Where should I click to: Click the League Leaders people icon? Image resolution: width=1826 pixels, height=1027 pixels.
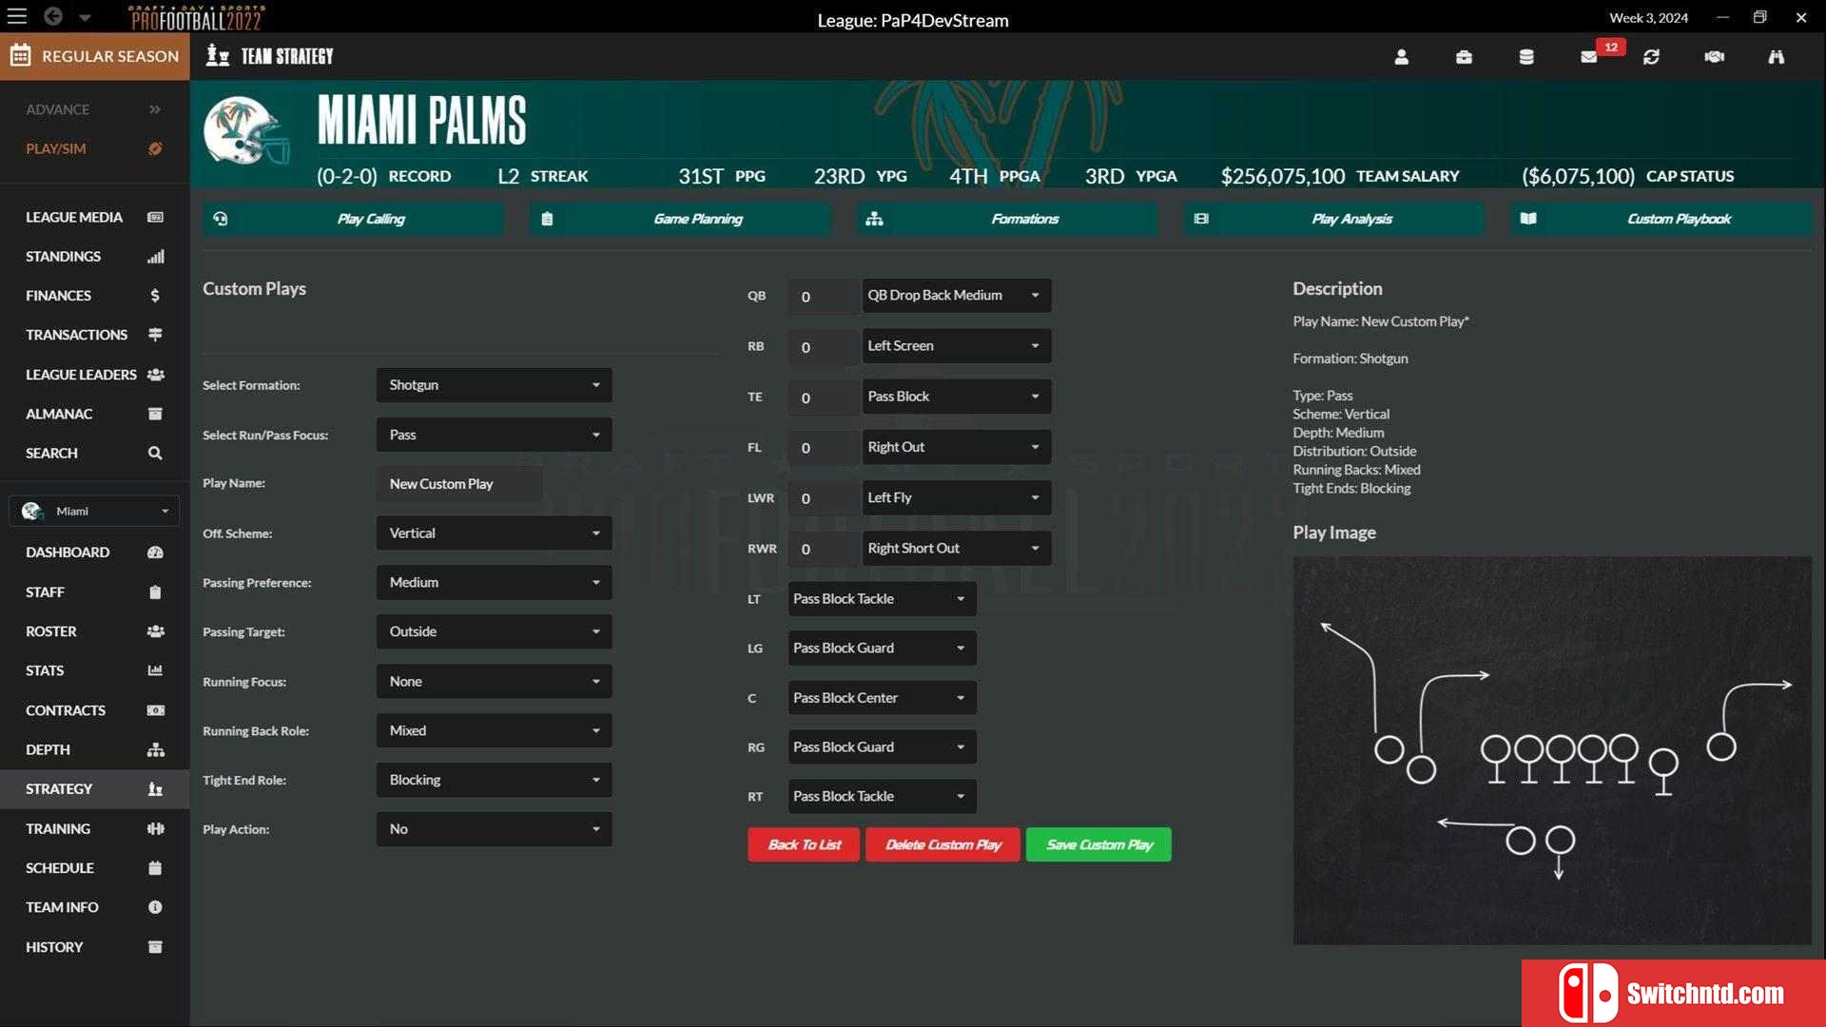point(155,375)
